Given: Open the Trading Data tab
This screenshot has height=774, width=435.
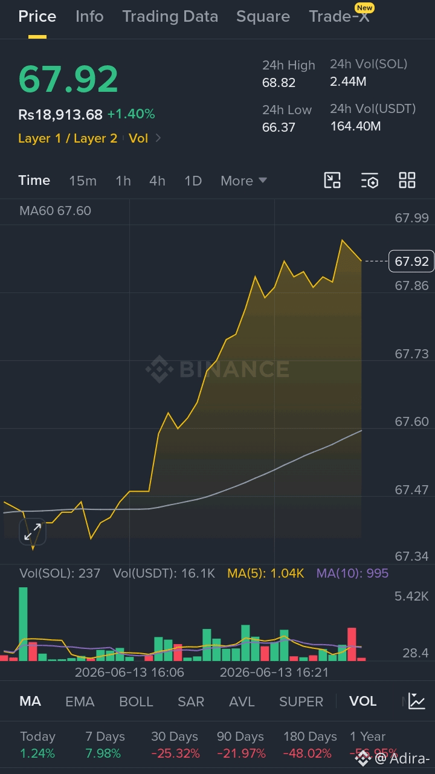Looking at the screenshot, I should (170, 16).
